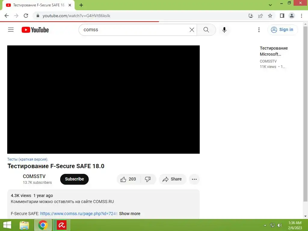Click the video title Тестирование F-Secure SAFE 18.0
Viewport: 308px width, 231px height.
(x=56, y=166)
